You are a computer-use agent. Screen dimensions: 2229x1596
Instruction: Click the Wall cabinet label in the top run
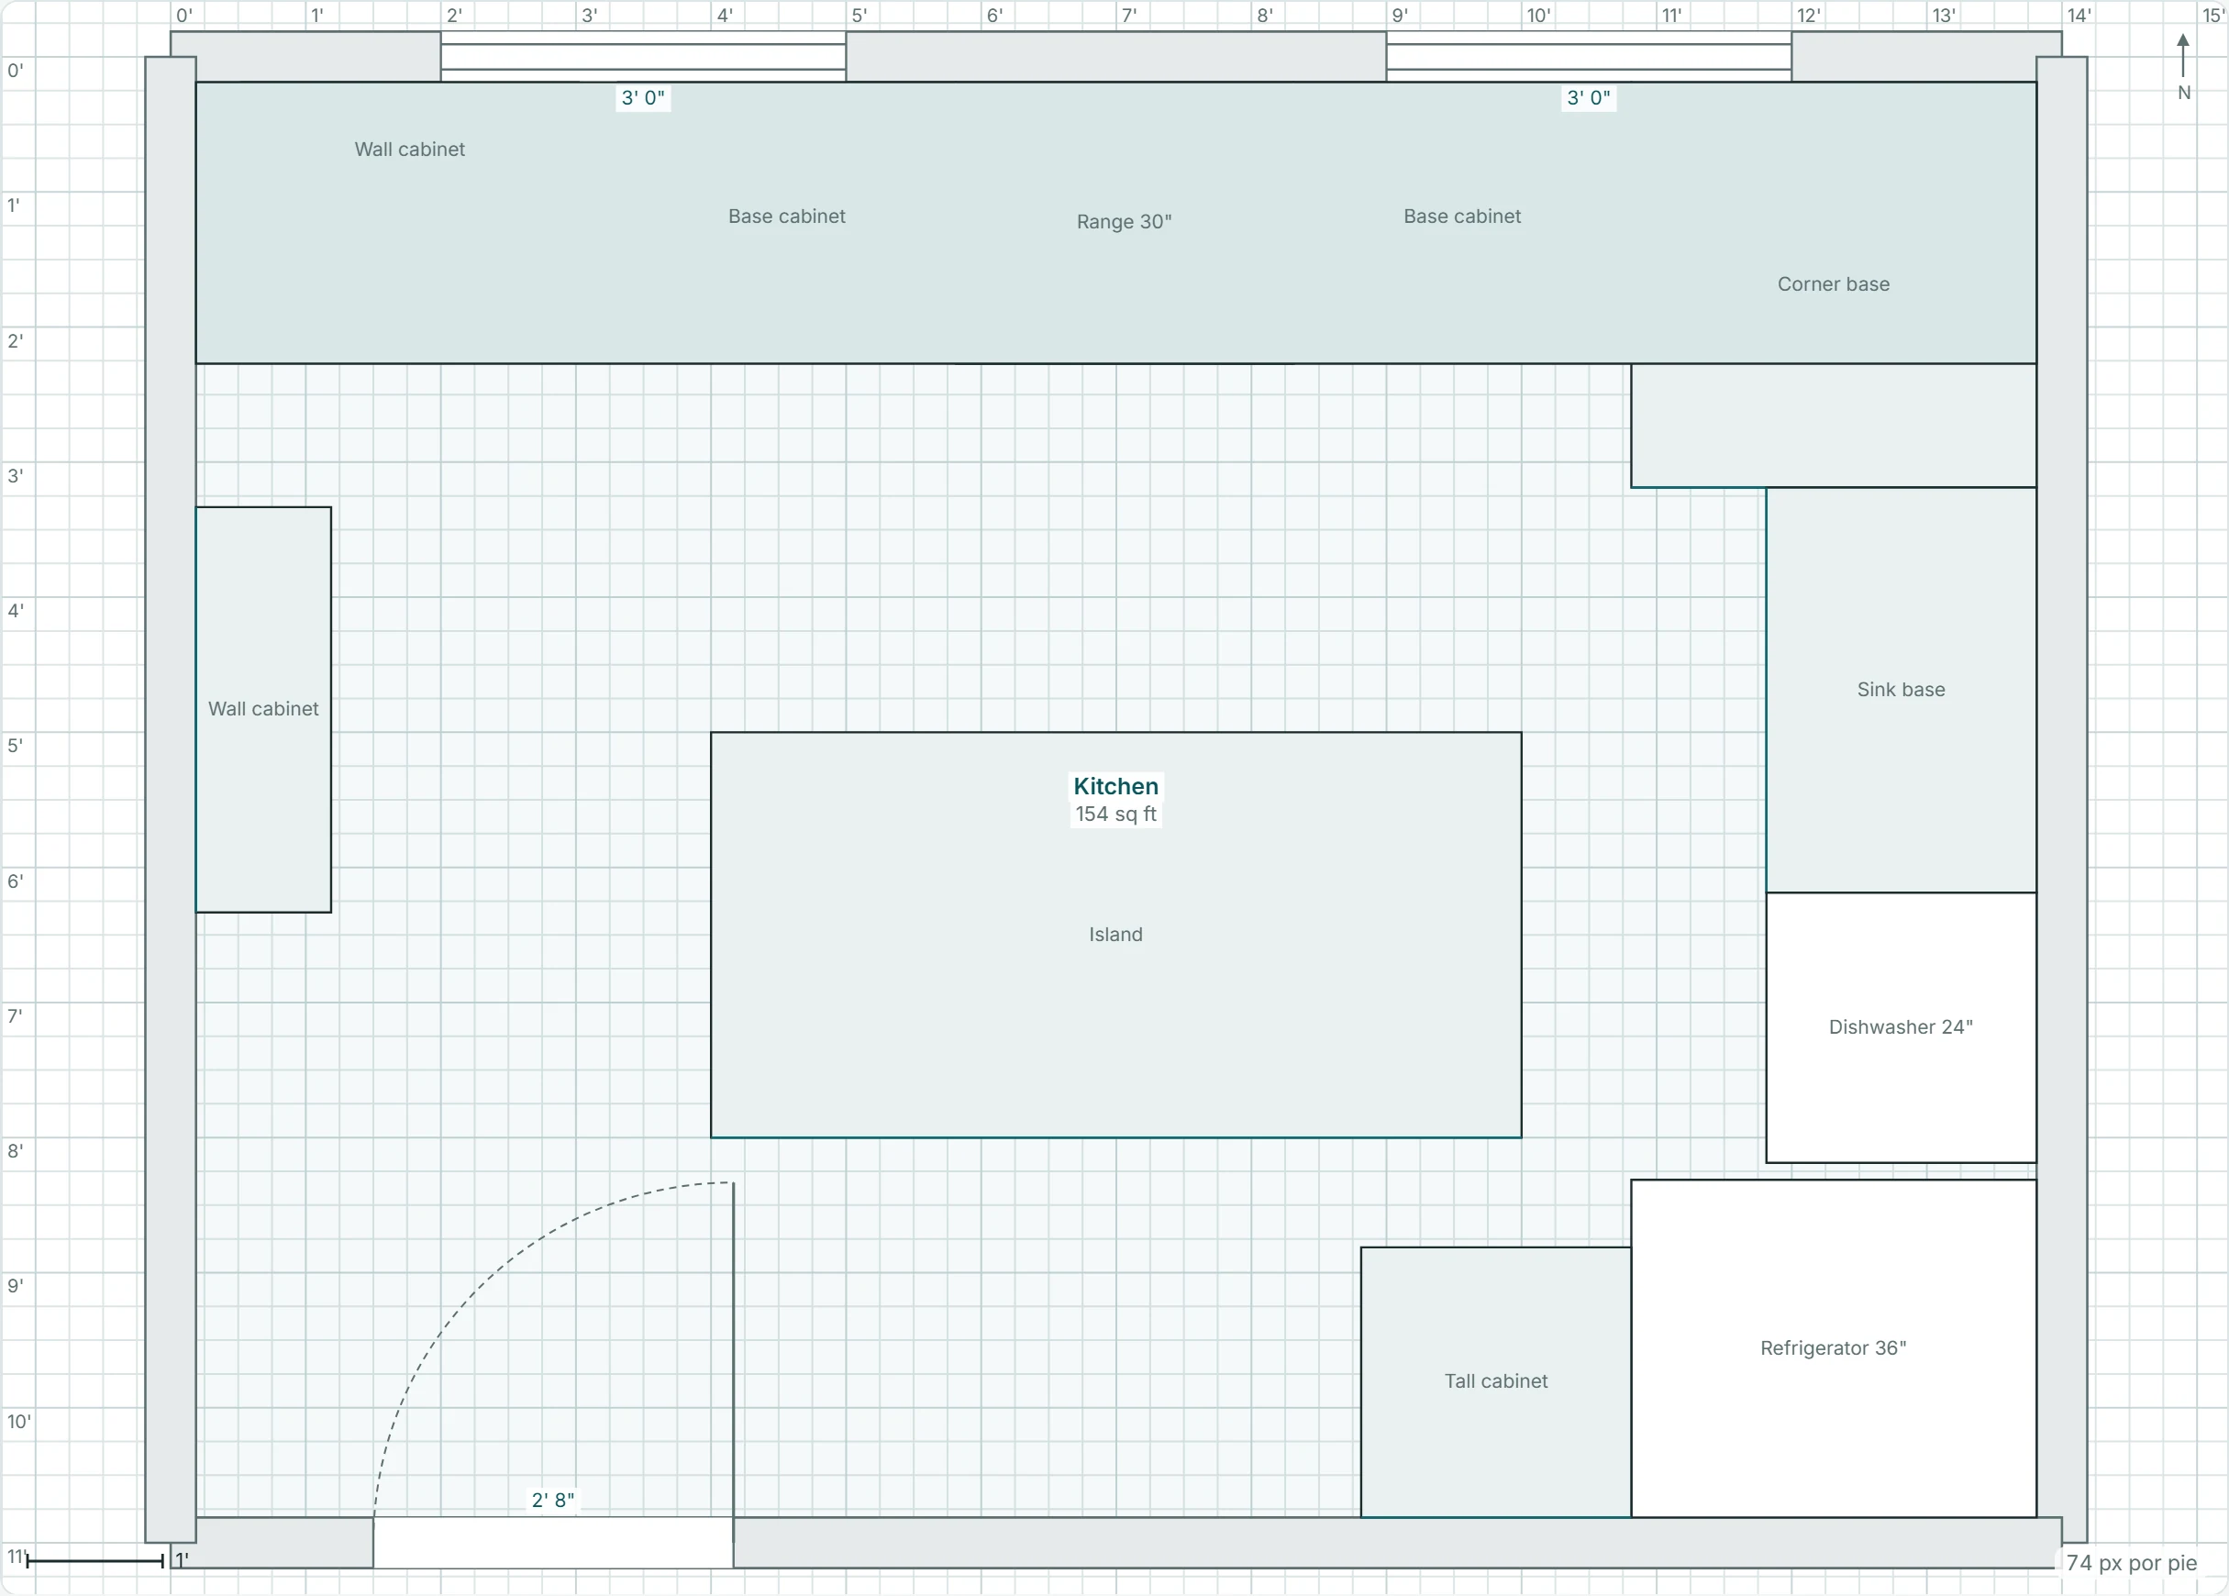(410, 150)
